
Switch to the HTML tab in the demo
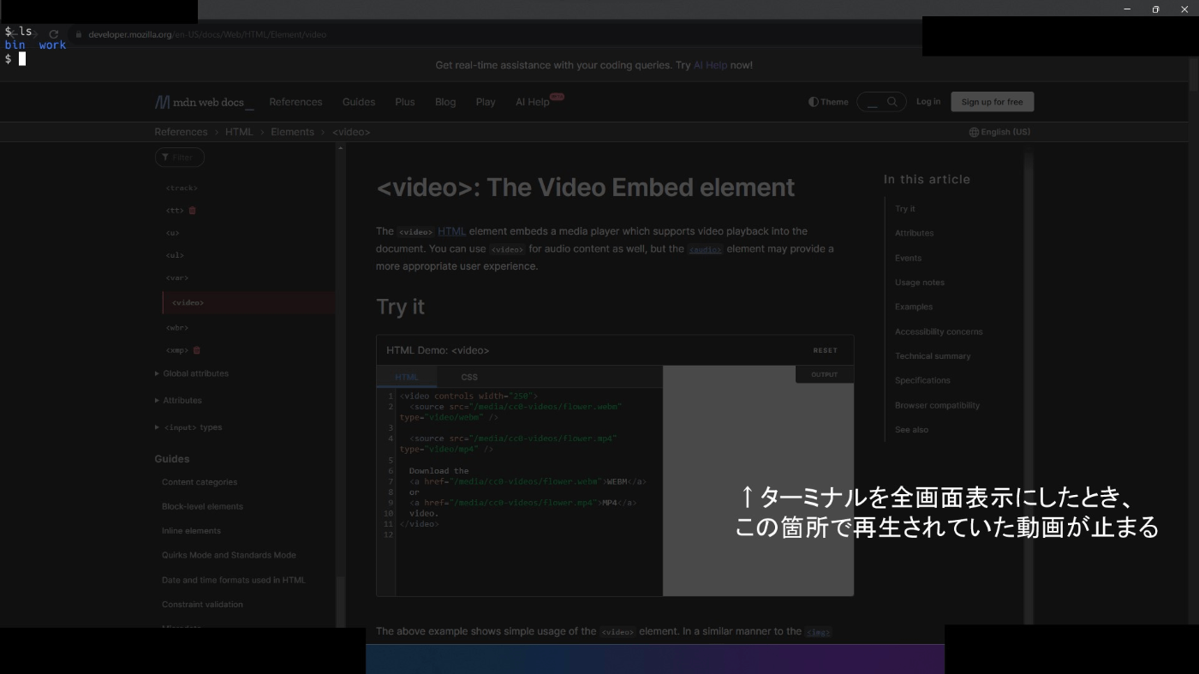tap(407, 377)
